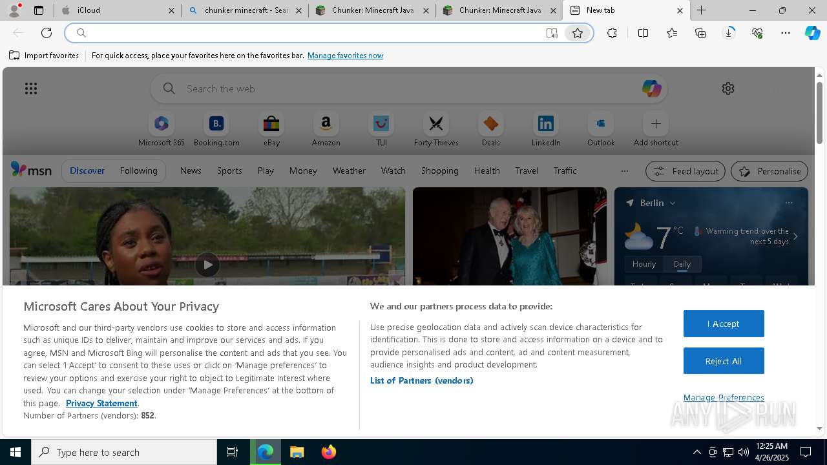The width and height of the screenshot is (827, 465).
Task: Open the Favorites hub icon
Action: pos(672,33)
